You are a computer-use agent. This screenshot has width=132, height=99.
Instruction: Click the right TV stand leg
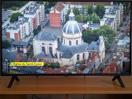coord(119,82)
